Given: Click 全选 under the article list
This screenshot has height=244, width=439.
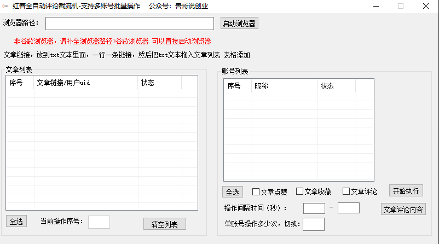Looking at the screenshot, I should click(16, 222).
